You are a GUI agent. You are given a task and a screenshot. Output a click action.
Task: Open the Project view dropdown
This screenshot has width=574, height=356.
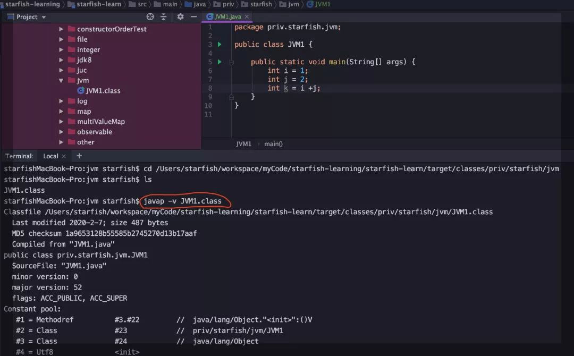[x=44, y=17]
